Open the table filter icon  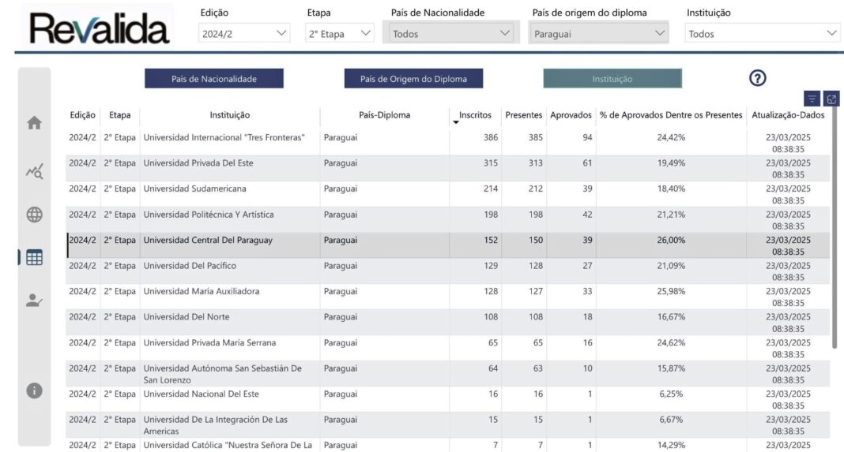point(812,99)
